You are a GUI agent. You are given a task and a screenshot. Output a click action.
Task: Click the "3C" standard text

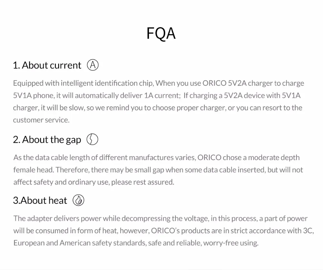click(x=306, y=231)
